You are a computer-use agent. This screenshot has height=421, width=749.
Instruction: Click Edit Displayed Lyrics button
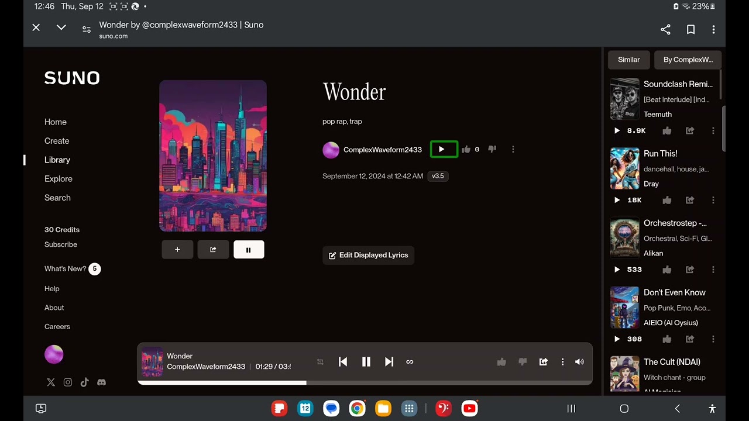pos(369,256)
